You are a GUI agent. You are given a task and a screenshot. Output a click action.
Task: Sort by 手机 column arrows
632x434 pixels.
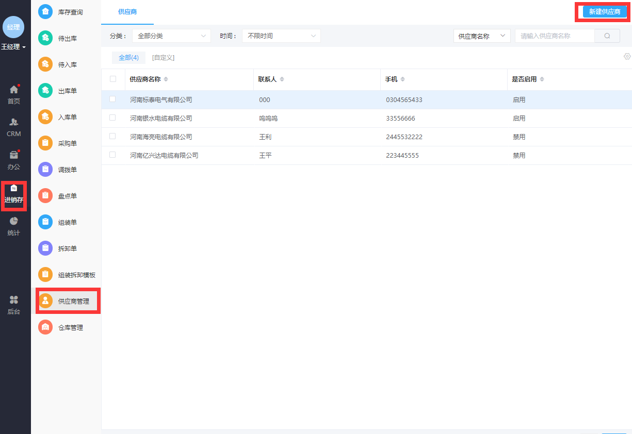tap(402, 79)
